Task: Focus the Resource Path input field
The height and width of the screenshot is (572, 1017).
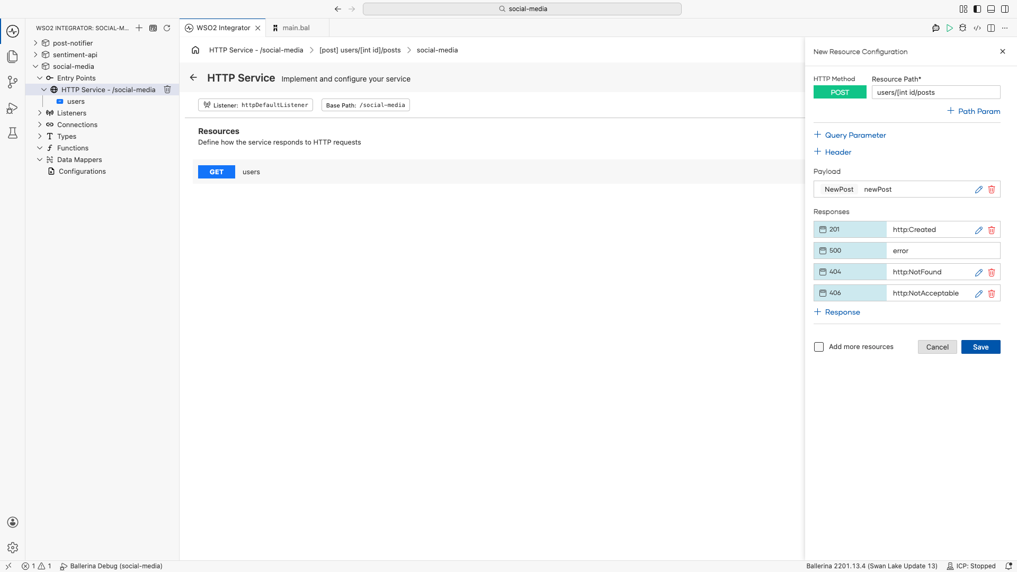Action: (x=936, y=92)
